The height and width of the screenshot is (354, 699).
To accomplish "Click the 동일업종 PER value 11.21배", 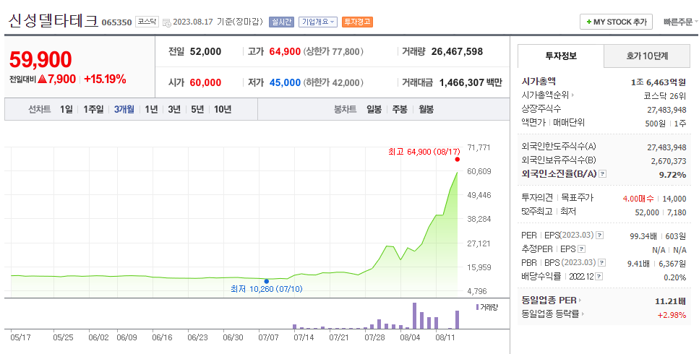I will [671, 301].
